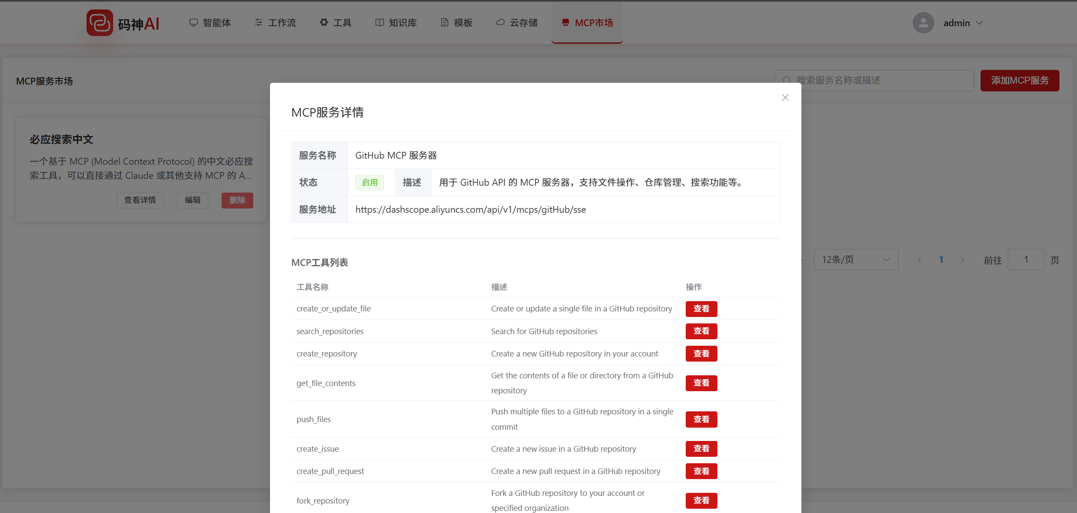
Task: Click the search magnifier icon
Action: click(786, 81)
